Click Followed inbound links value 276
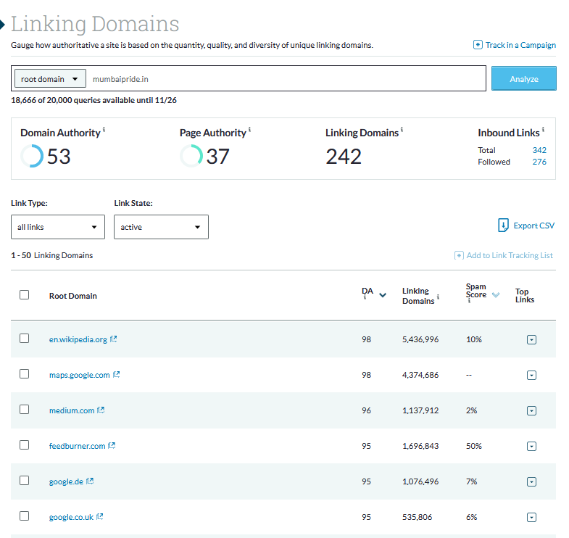Screen dimensions: 569x538 (539, 162)
